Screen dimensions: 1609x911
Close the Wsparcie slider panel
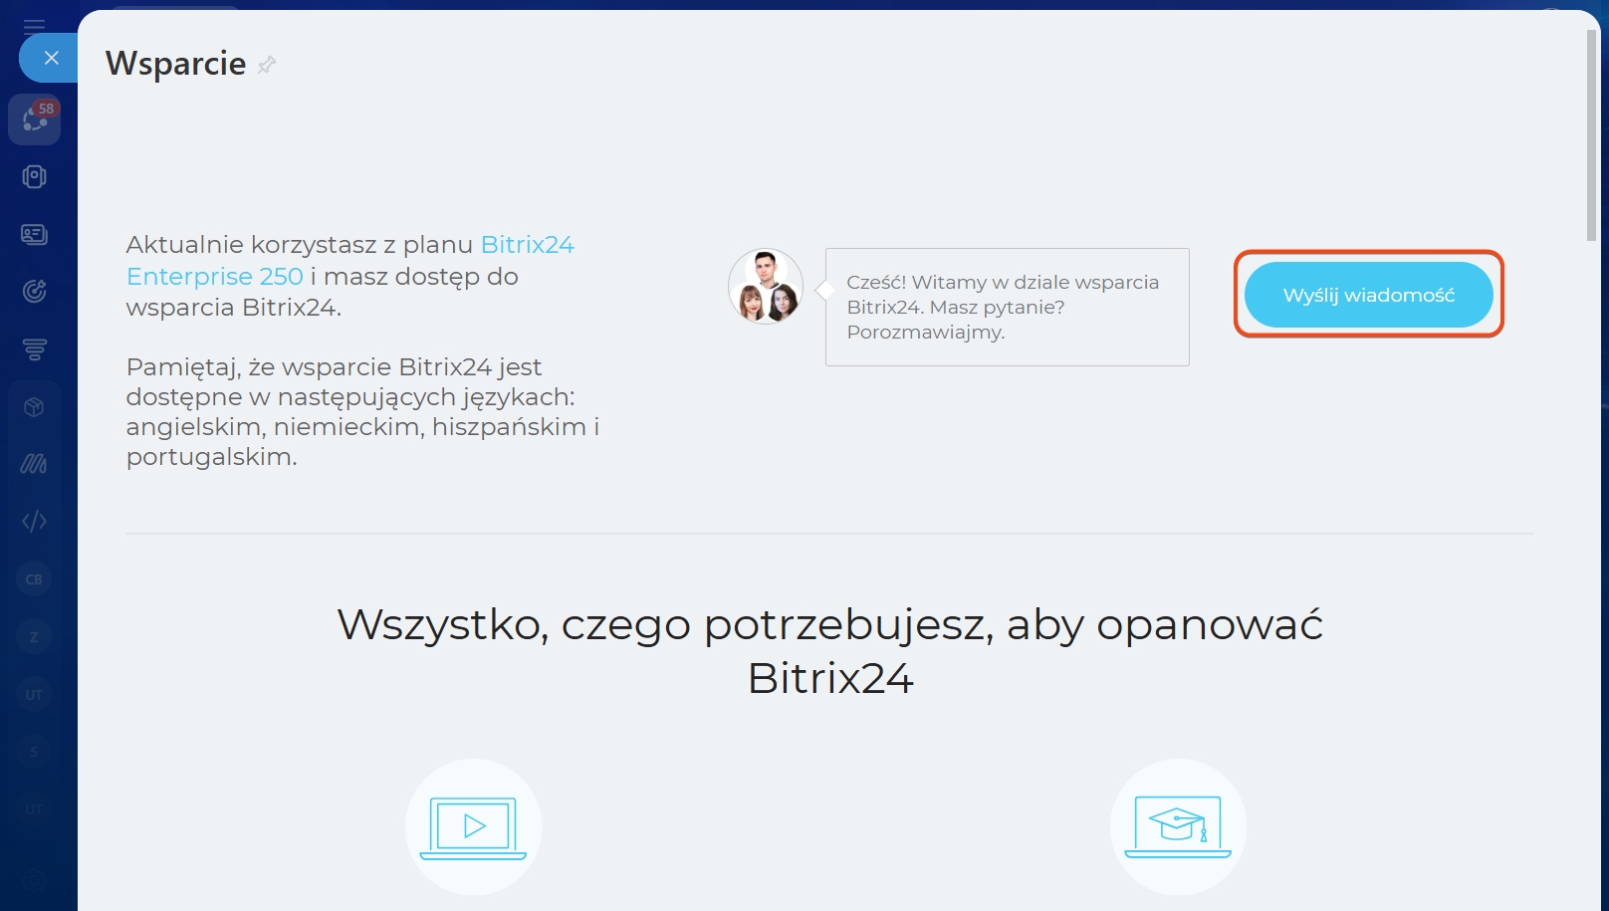point(51,58)
